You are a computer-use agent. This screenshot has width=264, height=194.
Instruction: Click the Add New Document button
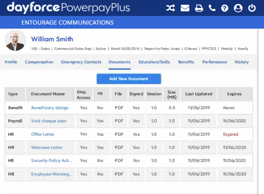click(129, 79)
